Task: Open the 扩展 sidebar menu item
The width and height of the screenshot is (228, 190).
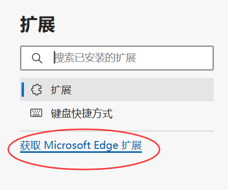Action: pos(117,90)
